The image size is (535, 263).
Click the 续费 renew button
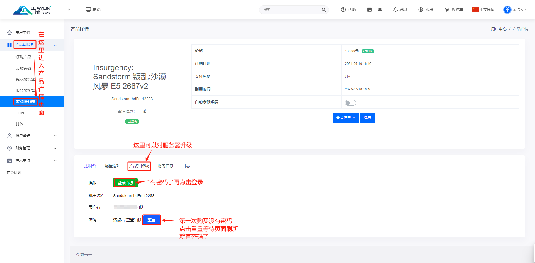367,118
